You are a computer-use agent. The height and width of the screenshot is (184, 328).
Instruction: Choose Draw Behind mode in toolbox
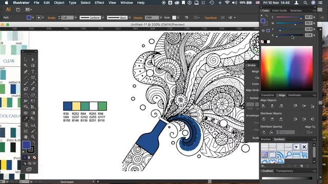coord(30,164)
